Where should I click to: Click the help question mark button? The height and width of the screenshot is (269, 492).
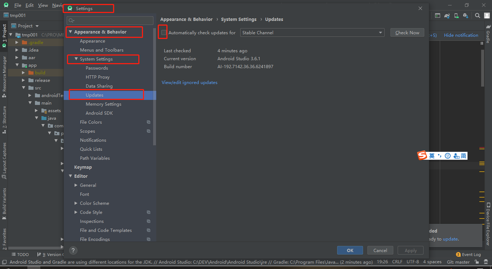pos(73,251)
